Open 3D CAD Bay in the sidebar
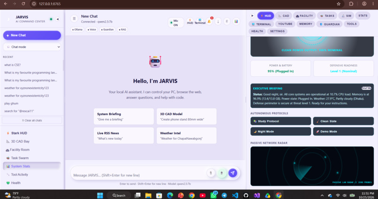378x199 pixels. pyautogui.click(x=32, y=141)
